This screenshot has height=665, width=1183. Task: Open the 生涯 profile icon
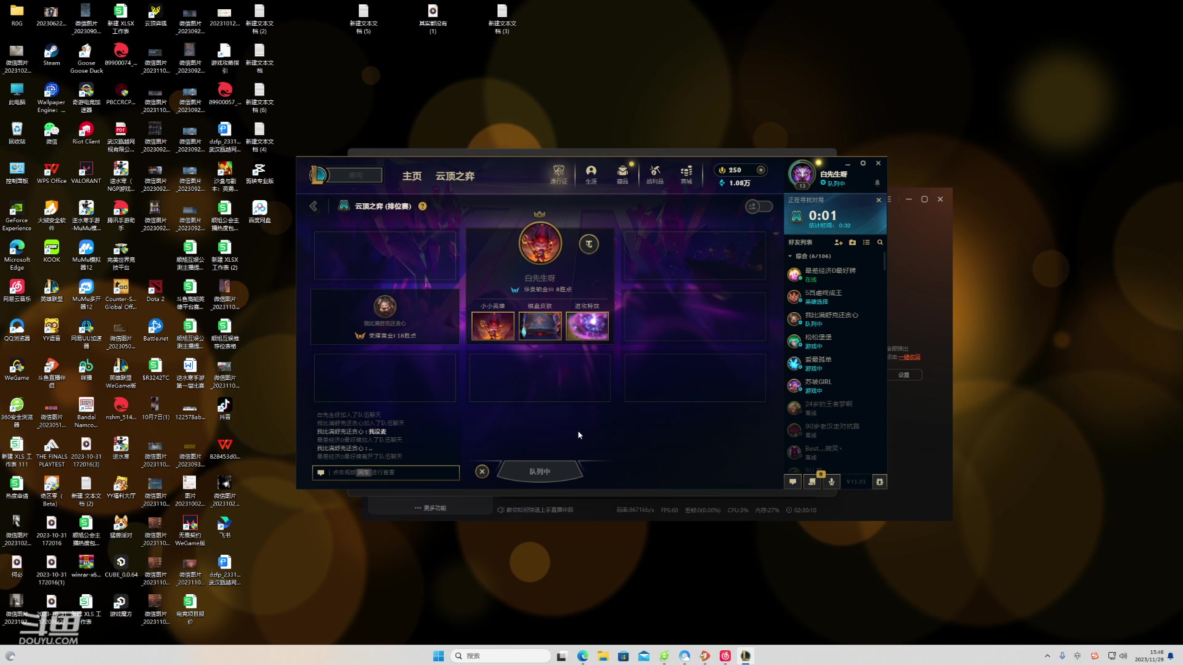point(591,174)
